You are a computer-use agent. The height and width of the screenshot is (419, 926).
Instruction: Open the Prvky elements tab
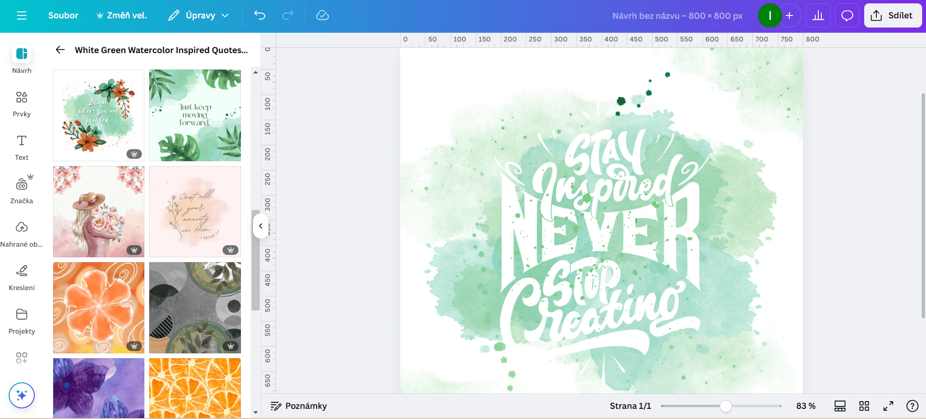(22, 104)
